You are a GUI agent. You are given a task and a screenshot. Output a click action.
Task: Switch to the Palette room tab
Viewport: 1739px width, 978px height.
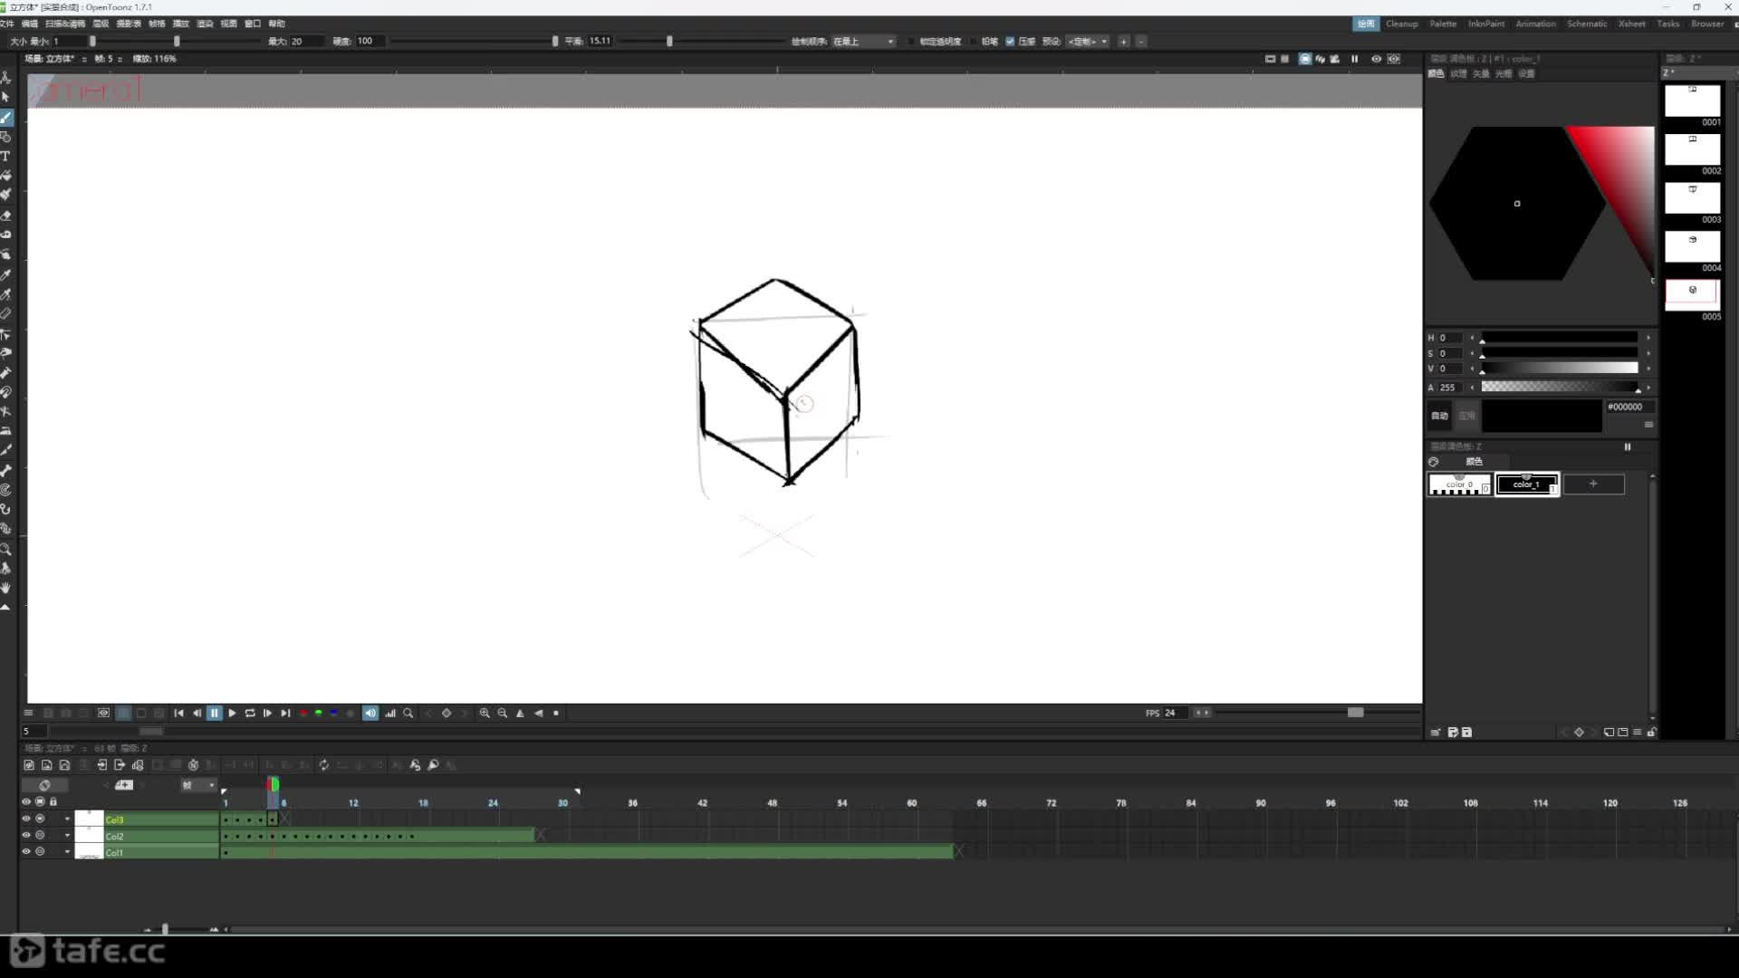1443,24
